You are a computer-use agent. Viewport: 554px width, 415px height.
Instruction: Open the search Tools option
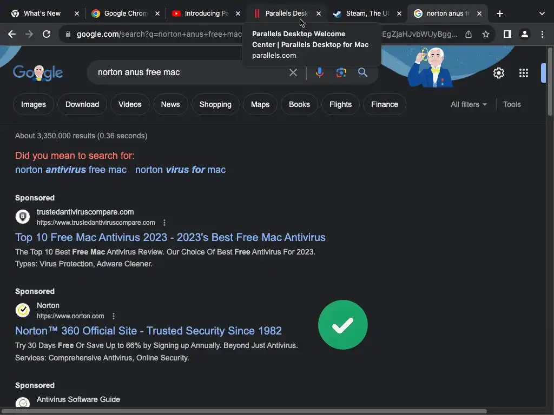pos(512,104)
